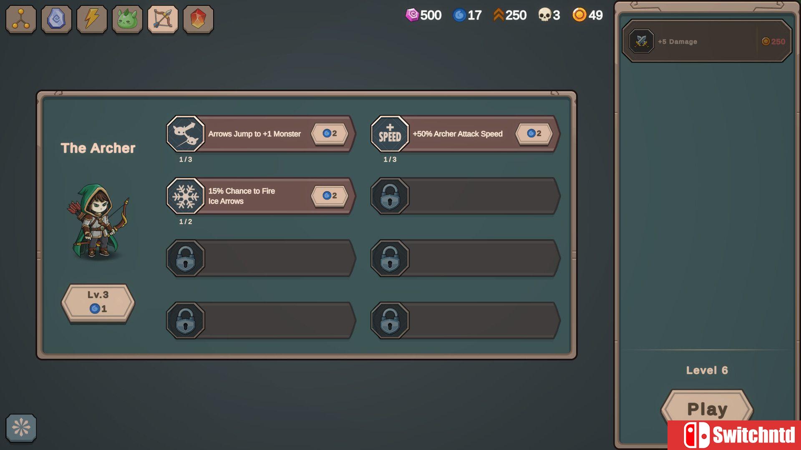Start the level with Play button

point(707,408)
